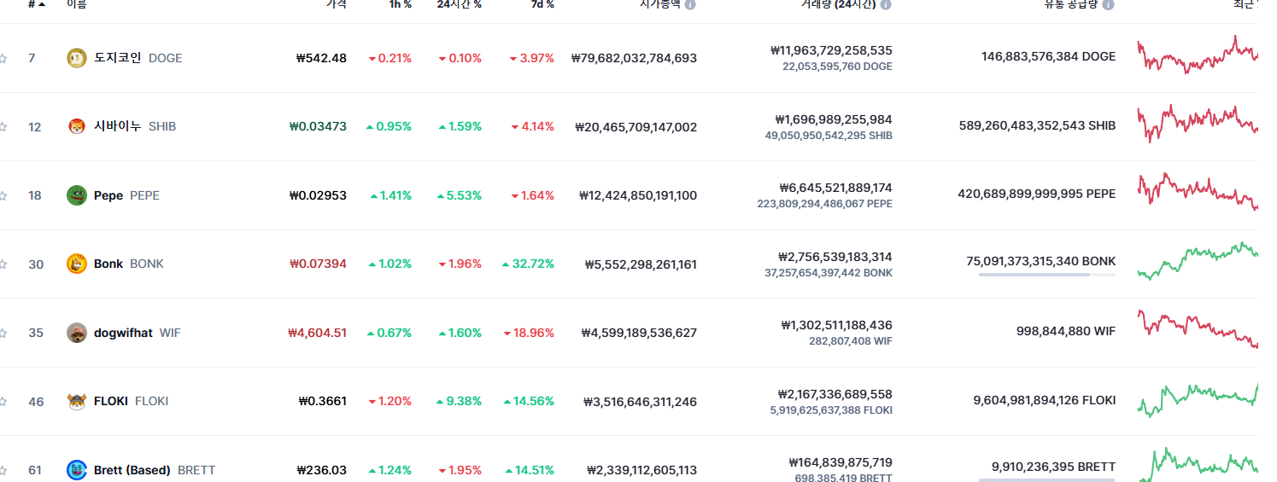Image resolution: width=1277 pixels, height=482 pixels.
Task: Toggle watchlist star for dogwifhat row
Action: point(3,333)
